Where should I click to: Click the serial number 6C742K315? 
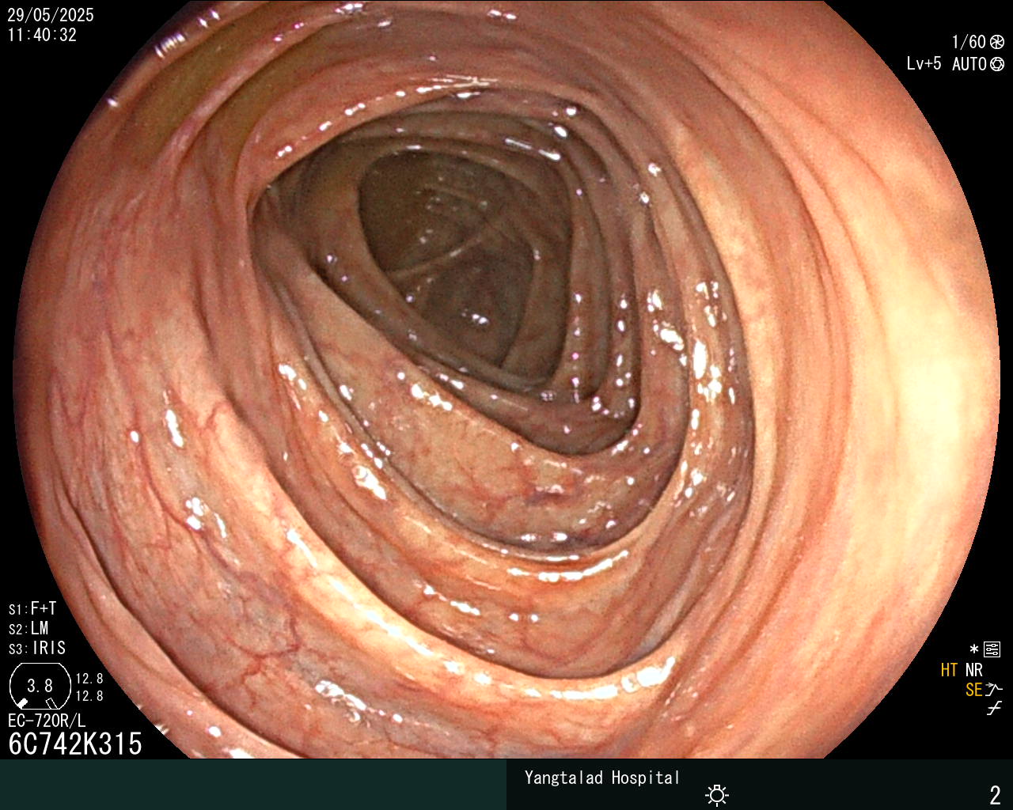pyautogui.click(x=75, y=744)
